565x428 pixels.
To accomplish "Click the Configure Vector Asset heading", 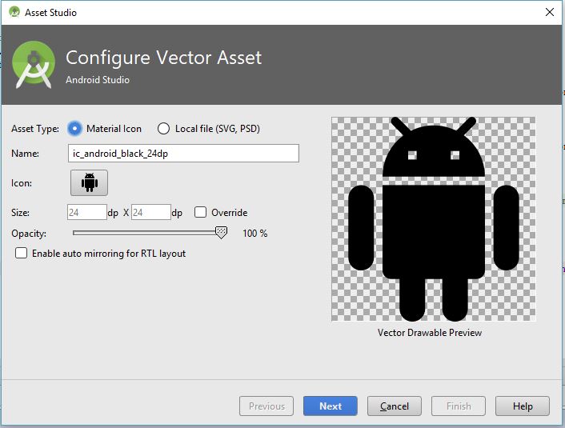I will (163, 58).
